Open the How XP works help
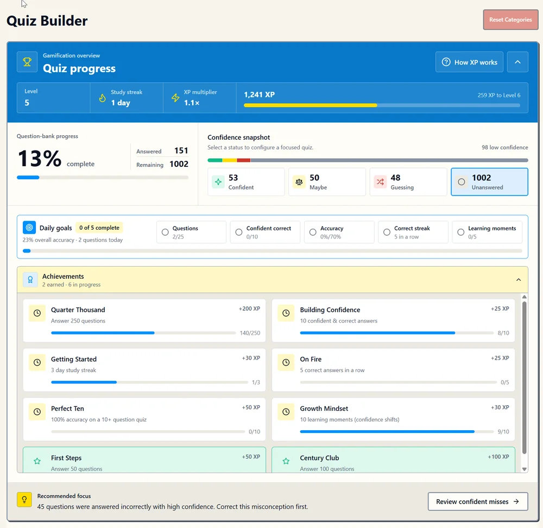The width and height of the screenshot is (543, 528). coord(469,62)
